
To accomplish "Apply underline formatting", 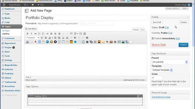I will click(x=42, y=38).
